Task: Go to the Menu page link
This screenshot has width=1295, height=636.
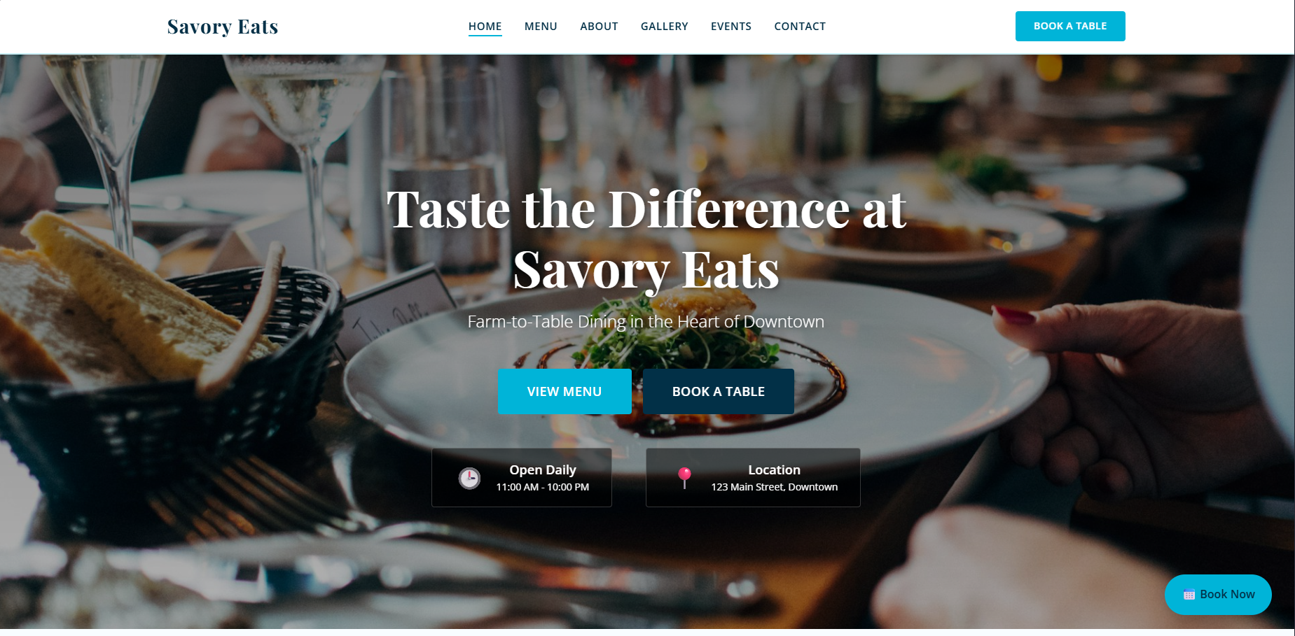Action: (541, 27)
